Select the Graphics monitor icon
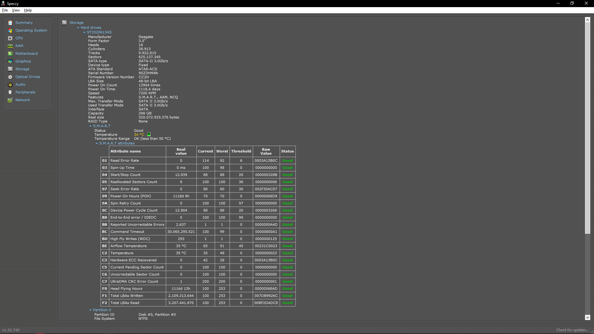The width and height of the screenshot is (594, 334). click(x=10, y=61)
